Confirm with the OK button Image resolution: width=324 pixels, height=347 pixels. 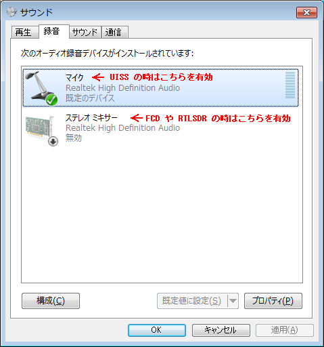pyautogui.click(x=157, y=330)
